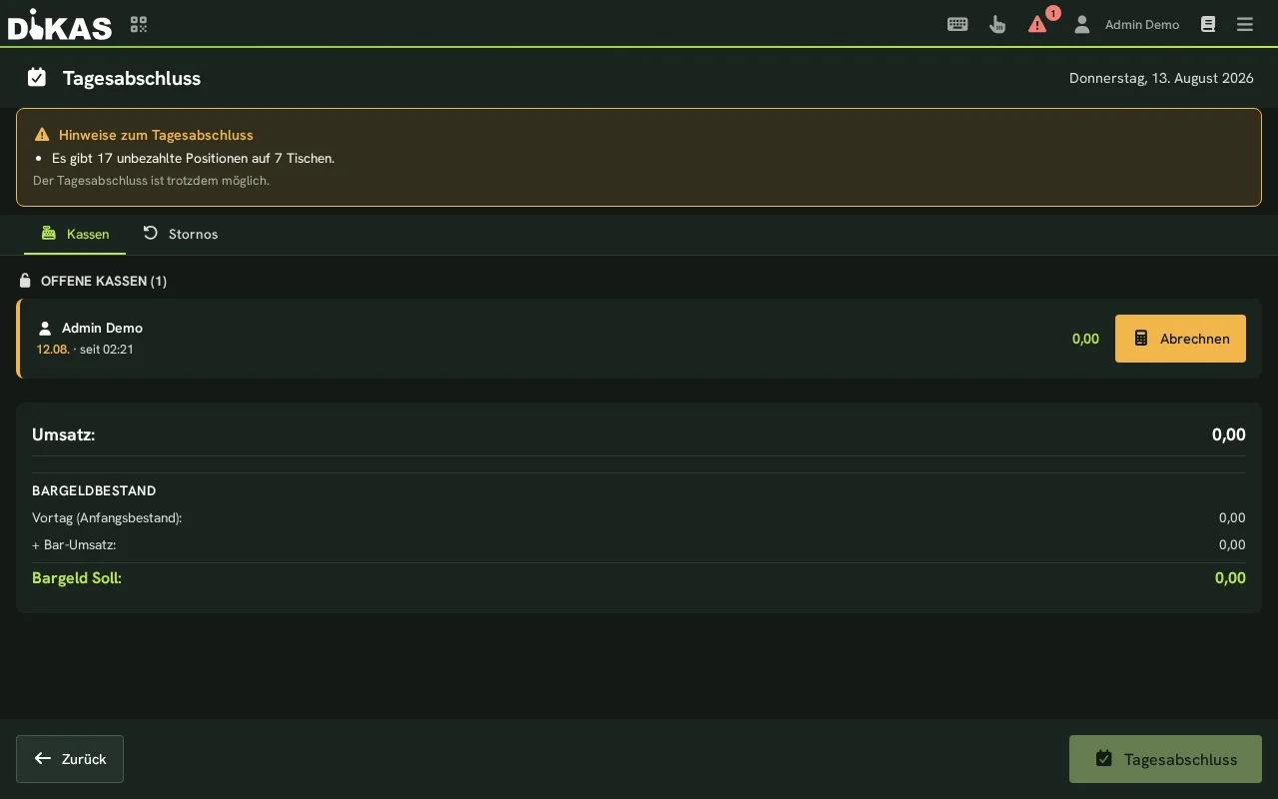Click the BARGELDBESTAND section heading
This screenshot has height=799, width=1278.
[94, 491]
